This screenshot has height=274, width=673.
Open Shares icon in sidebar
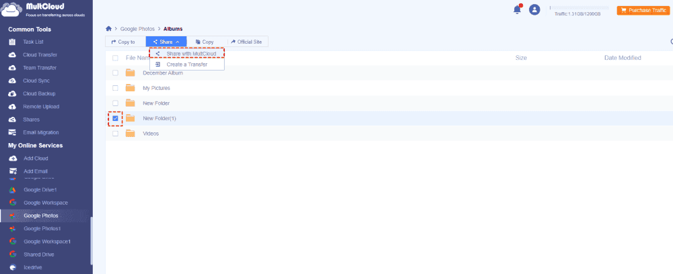point(13,120)
